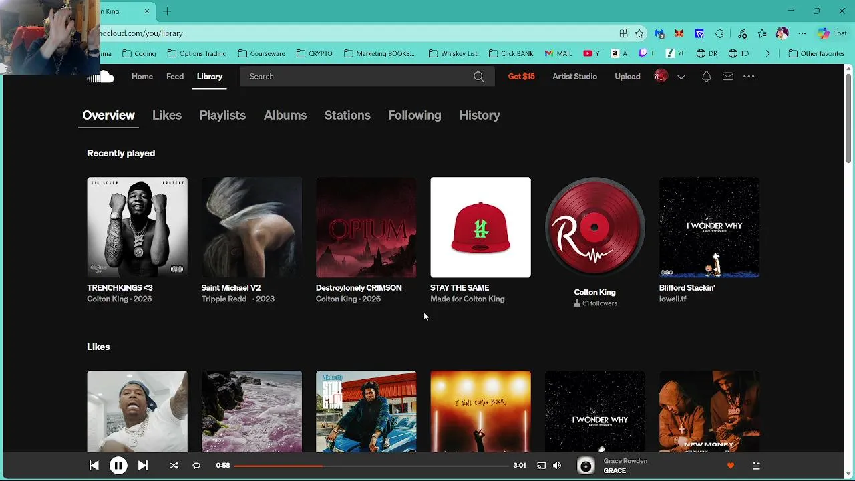The width and height of the screenshot is (855, 481).
Task: Open the SoundCloud more options menu
Action: 749,77
